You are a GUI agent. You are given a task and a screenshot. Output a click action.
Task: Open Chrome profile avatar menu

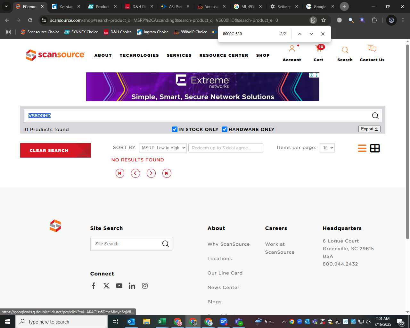(391, 20)
